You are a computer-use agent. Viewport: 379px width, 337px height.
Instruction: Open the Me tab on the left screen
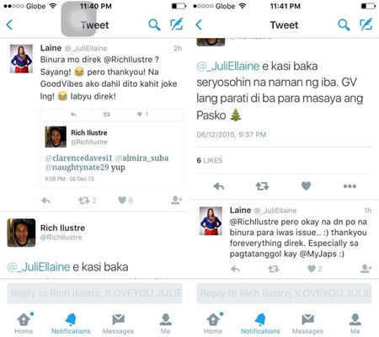tap(166, 324)
